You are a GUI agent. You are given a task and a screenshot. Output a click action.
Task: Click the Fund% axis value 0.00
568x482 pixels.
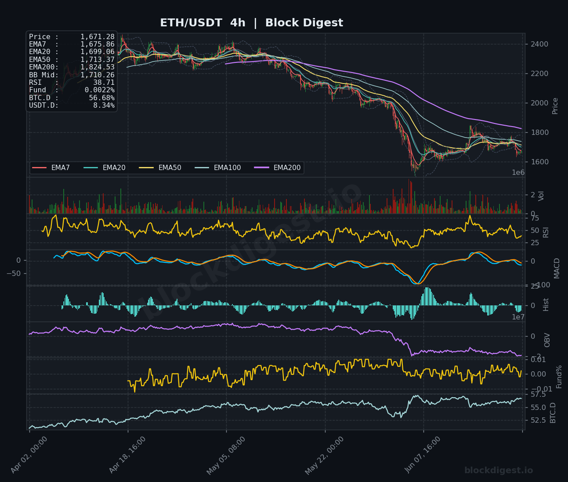(538, 374)
